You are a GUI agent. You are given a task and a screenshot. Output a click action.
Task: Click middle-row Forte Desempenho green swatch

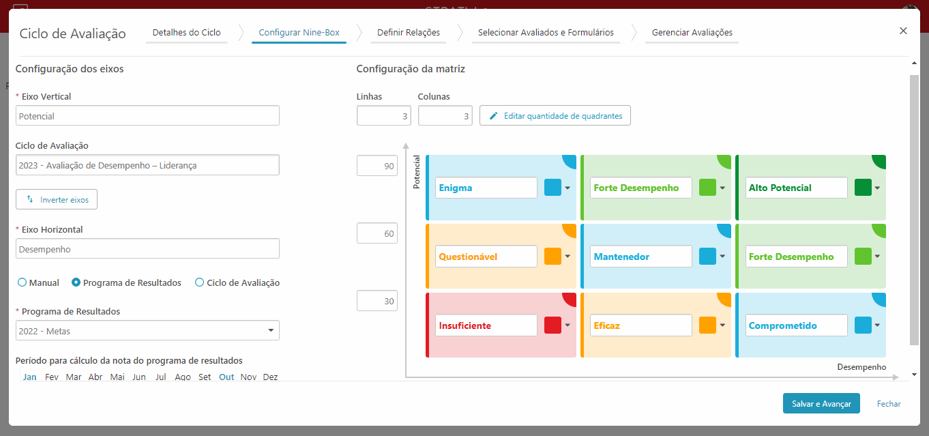click(x=863, y=257)
